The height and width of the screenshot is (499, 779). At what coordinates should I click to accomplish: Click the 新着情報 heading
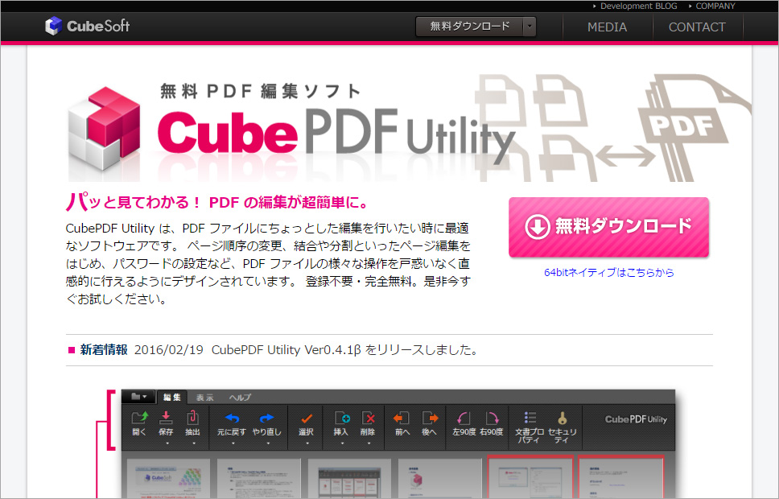(104, 350)
